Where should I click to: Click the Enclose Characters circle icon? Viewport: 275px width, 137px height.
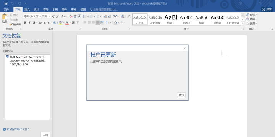coord(78,23)
